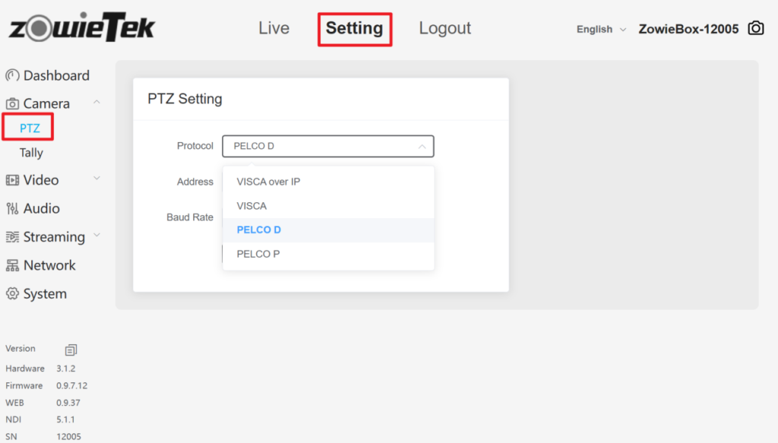Viewport: 778px width, 443px height.
Task: Click the Streaming icon in sidebar
Action: (12, 237)
